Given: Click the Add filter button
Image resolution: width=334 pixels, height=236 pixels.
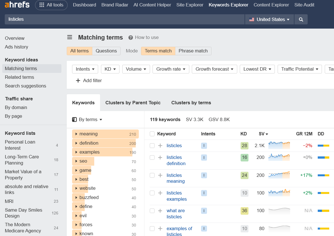Looking at the screenshot, I should [x=89, y=80].
